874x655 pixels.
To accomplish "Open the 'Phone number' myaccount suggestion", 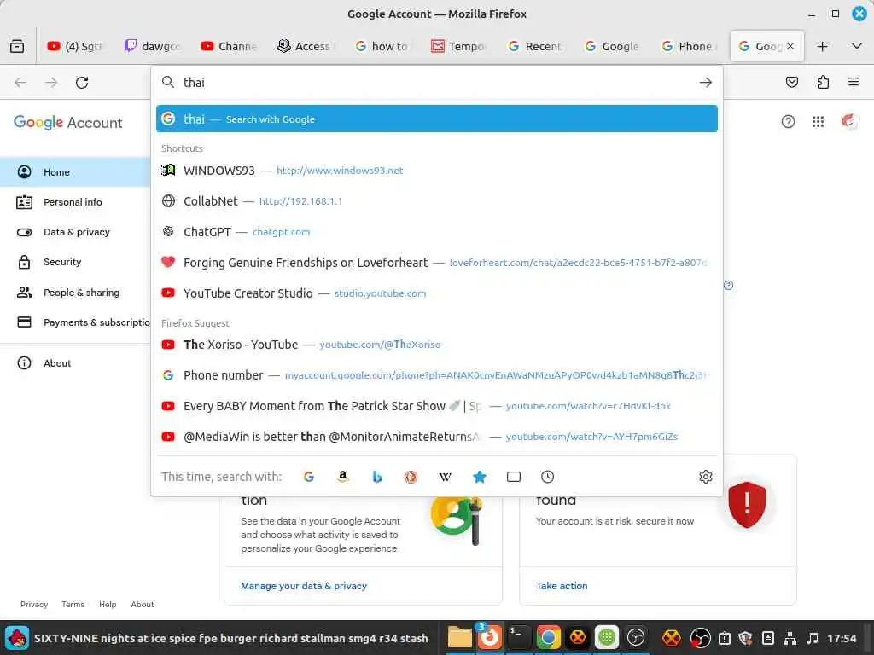I will (x=437, y=375).
